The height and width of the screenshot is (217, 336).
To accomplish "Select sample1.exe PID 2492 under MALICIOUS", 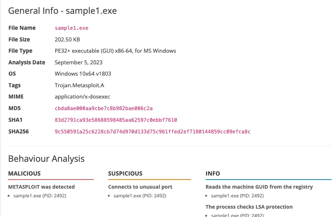I will (x=40, y=196).
